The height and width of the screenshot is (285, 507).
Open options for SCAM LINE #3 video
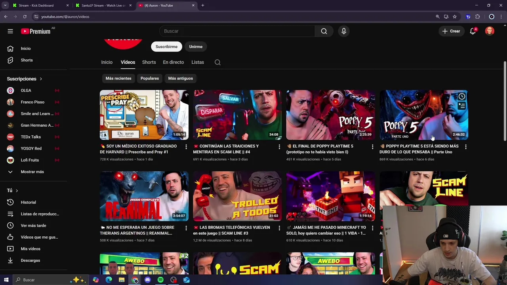[x=279, y=228]
